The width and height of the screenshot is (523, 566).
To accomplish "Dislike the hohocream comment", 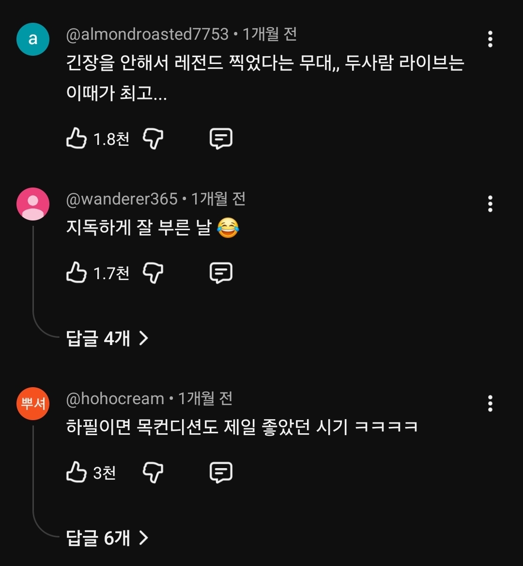I will 153,473.
